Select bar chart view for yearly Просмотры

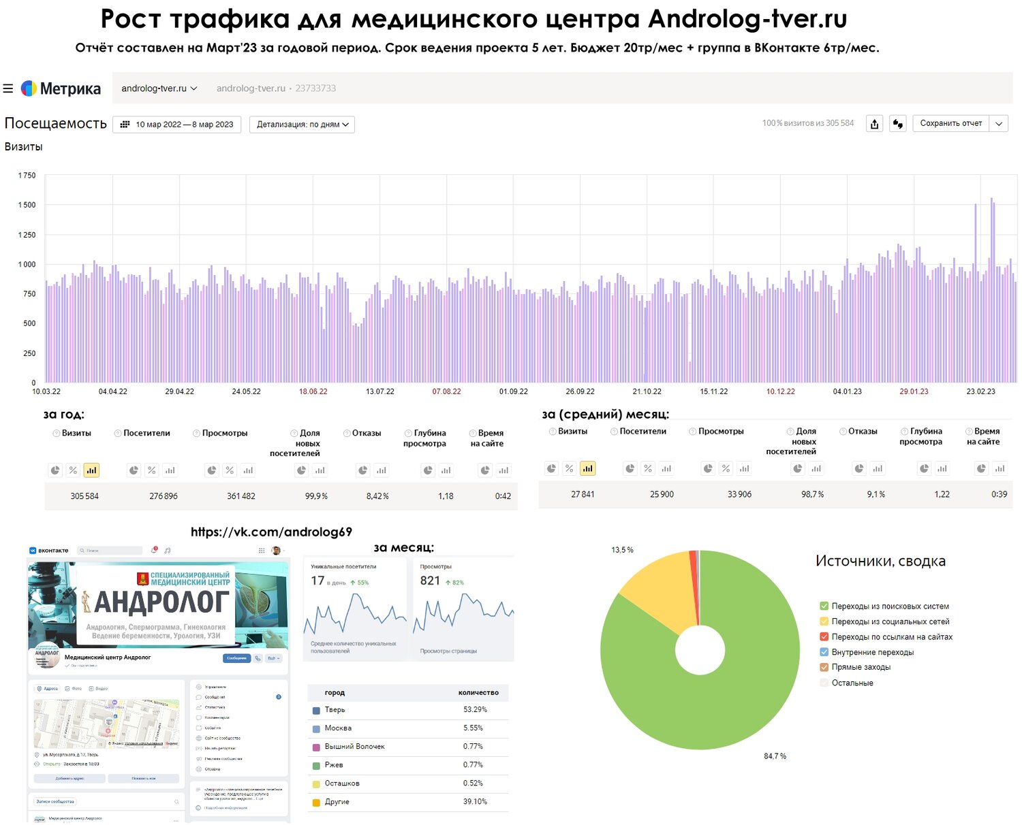(x=248, y=470)
